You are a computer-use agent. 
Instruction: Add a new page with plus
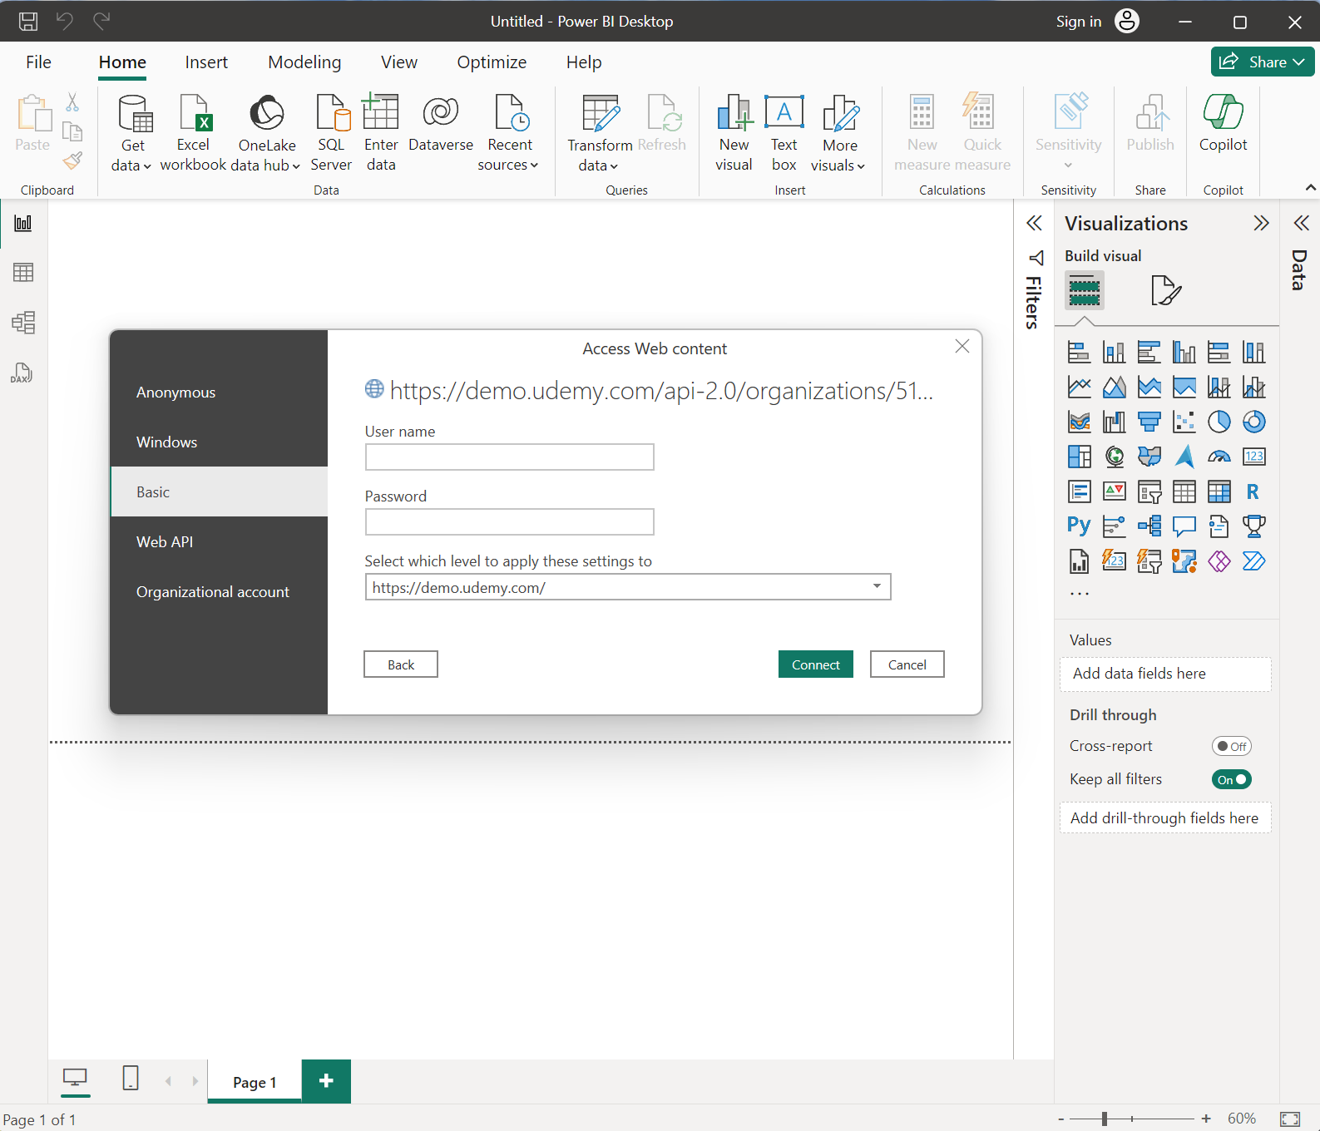point(326,1080)
